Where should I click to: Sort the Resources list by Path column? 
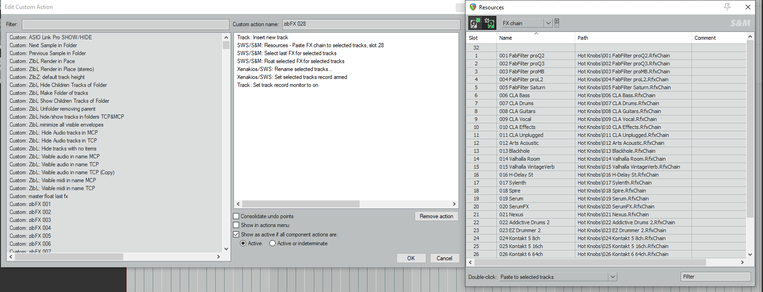pyautogui.click(x=633, y=38)
